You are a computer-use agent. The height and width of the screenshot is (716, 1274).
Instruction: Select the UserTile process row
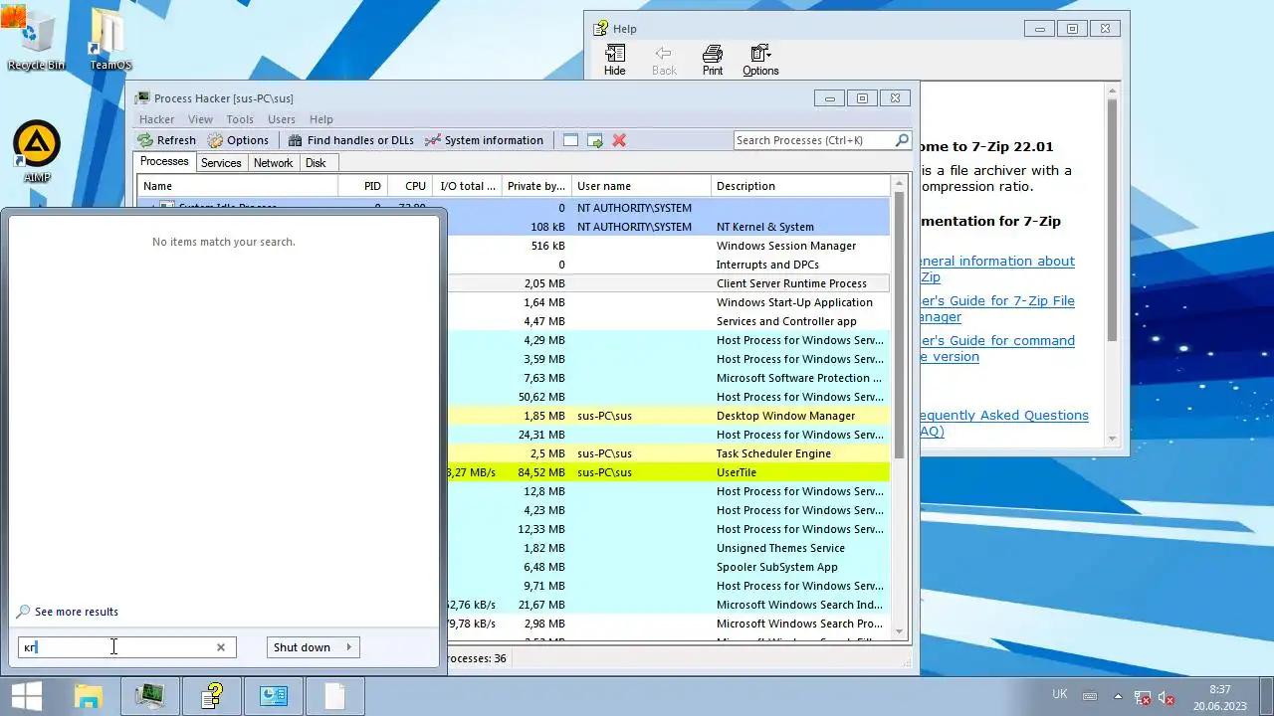668,472
